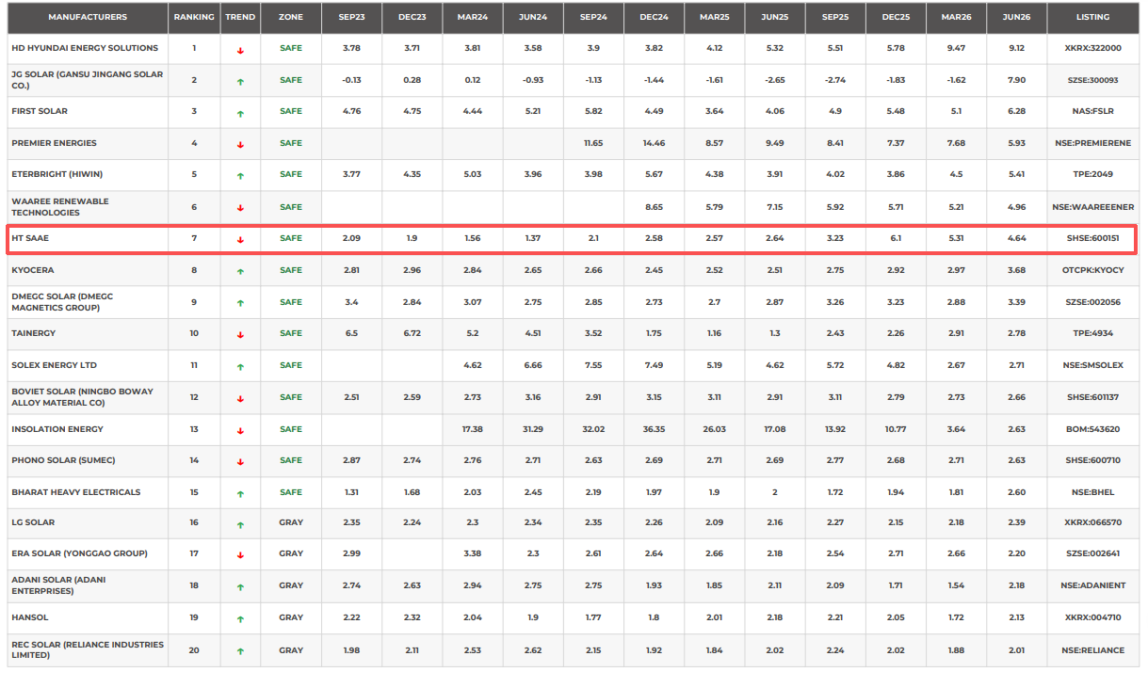Click the JUN24 value 6.66 for Solex Energy

[533, 365]
